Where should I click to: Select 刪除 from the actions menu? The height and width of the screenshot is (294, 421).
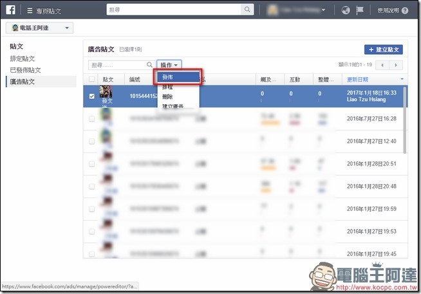[178, 96]
